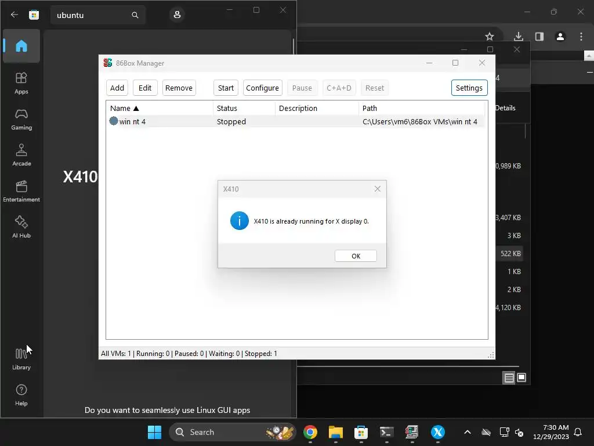Screen dimensions: 594x446
Task: Open Chrome three-dot menu
Action: 581,37
